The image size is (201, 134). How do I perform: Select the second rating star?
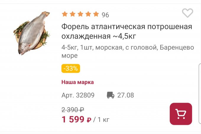pyautogui.click(x=72, y=14)
